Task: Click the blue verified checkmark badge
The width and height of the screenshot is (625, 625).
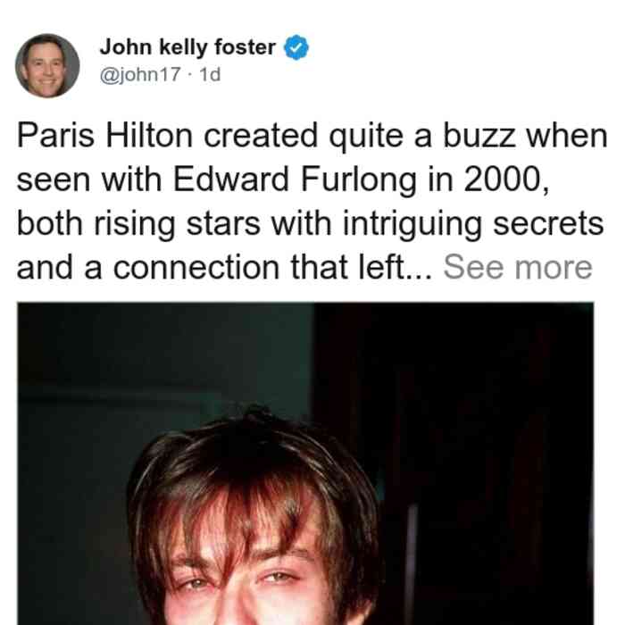Action: tap(296, 47)
